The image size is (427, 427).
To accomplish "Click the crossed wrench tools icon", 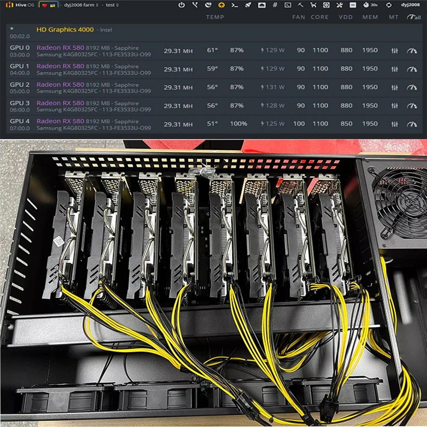I will pyautogui.click(x=339, y=5).
